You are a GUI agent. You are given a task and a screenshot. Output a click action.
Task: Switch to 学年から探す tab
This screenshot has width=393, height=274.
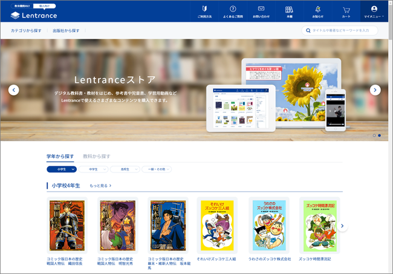pos(60,157)
